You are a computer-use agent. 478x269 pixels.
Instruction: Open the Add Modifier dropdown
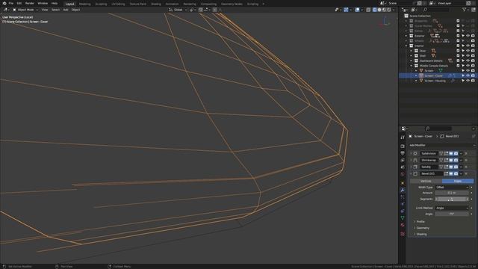[x=441, y=145]
